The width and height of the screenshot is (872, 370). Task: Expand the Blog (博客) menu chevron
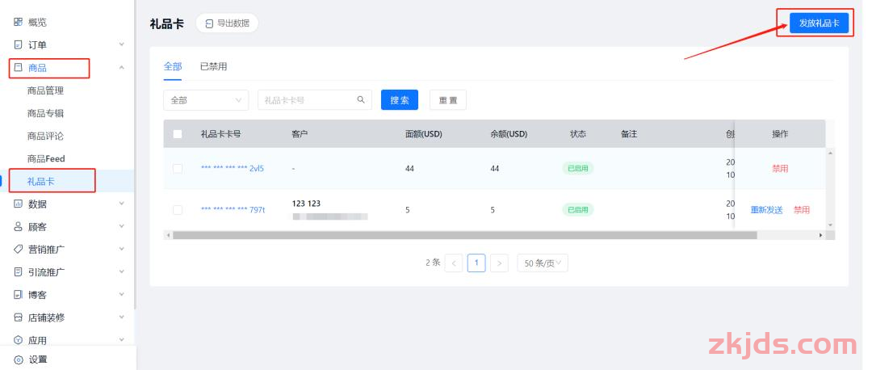coord(122,294)
